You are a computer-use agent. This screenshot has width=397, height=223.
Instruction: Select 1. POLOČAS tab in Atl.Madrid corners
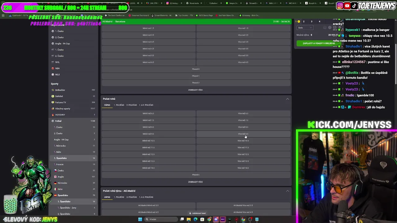(119, 197)
